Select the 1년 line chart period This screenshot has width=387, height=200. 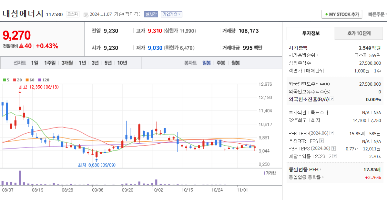pyautogui.click(x=82, y=63)
